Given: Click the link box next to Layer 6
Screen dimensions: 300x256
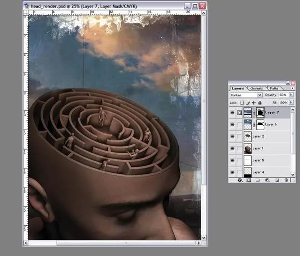Looking at the screenshot, I should [239, 125].
